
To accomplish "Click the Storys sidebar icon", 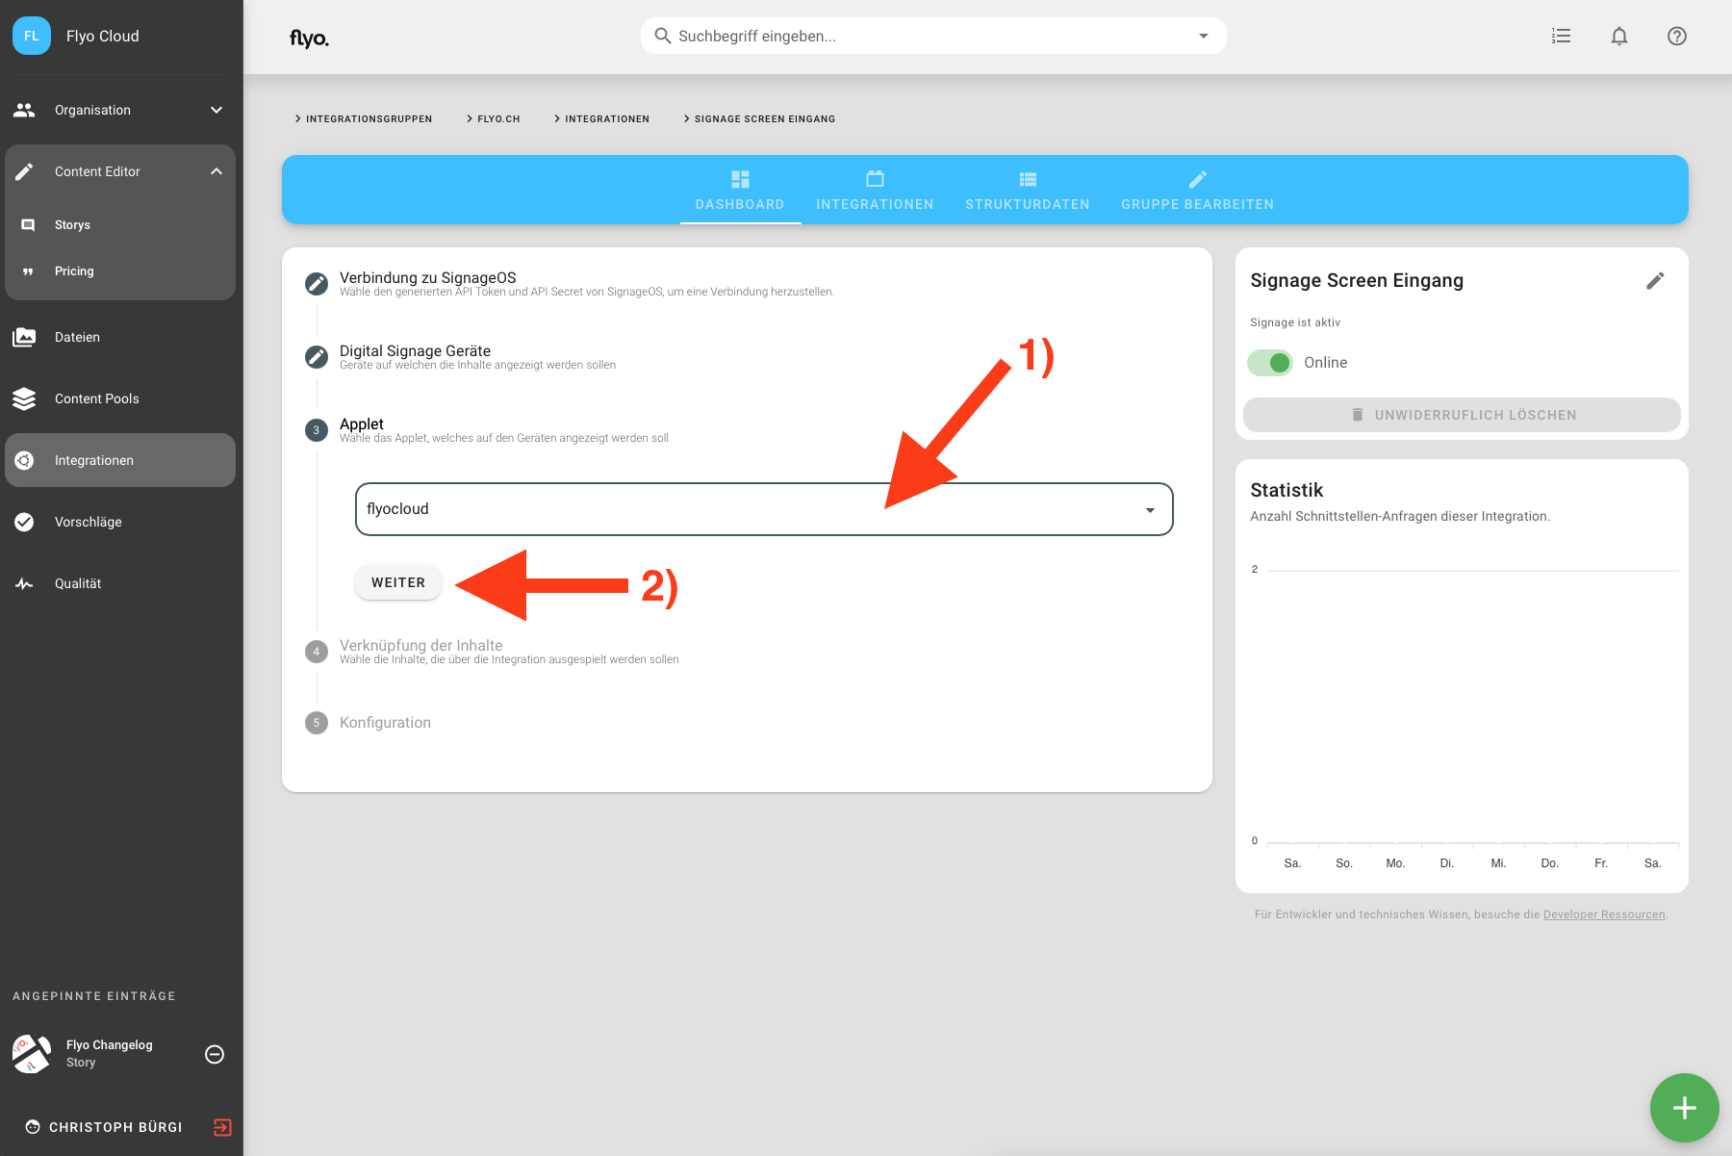I will click(x=28, y=225).
